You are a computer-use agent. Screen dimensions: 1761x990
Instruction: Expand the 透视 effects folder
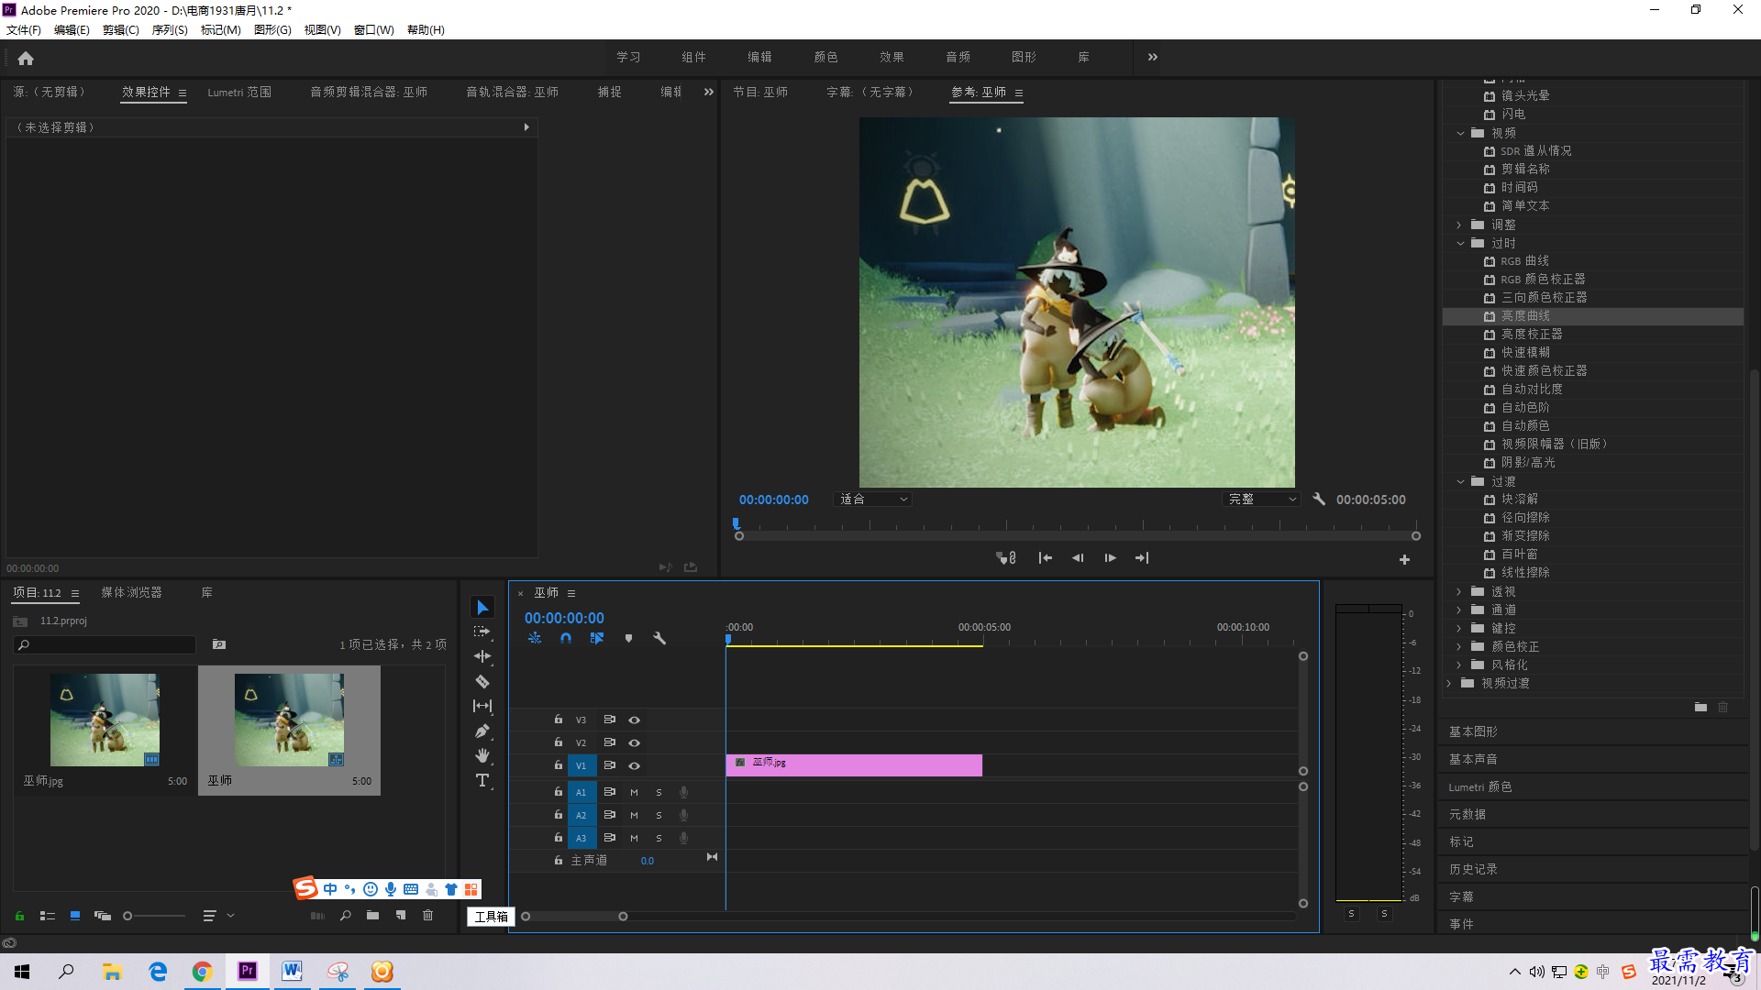coord(1459,591)
